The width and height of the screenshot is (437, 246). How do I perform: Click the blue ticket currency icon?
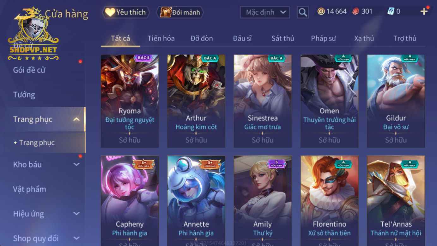(x=391, y=12)
